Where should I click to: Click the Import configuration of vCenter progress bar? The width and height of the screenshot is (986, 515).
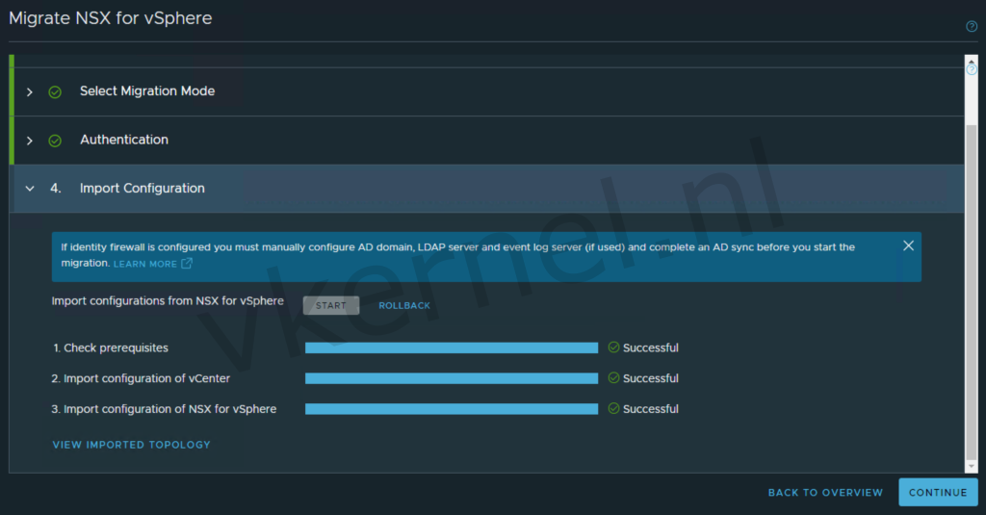click(452, 378)
